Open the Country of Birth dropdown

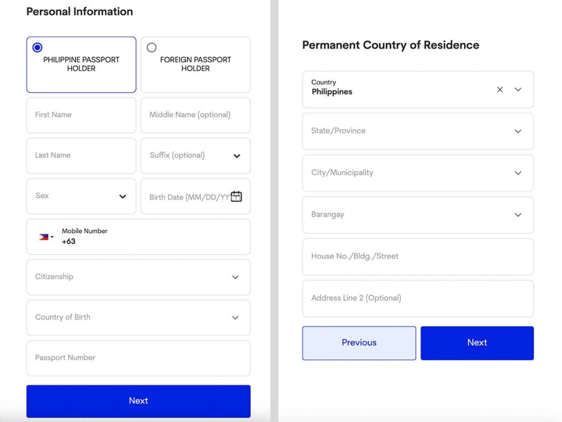(x=235, y=317)
